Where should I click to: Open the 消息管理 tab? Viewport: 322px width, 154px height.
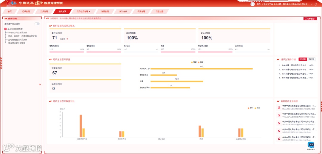(x=105, y=12)
